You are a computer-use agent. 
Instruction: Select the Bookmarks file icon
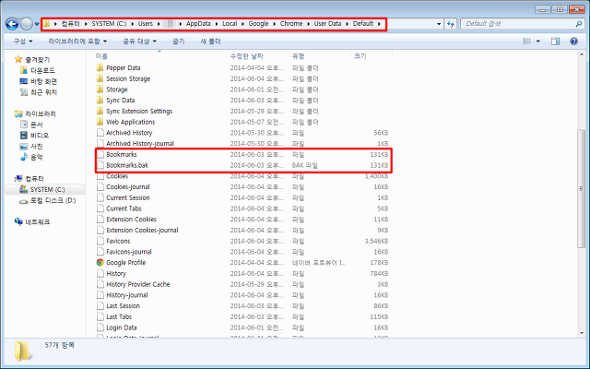click(x=100, y=154)
